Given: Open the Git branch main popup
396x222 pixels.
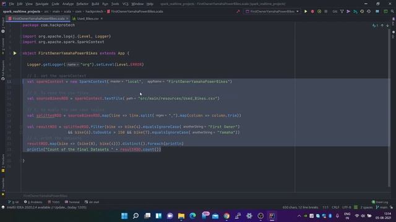Looking at the screenshot, I should click(x=382, y=207).
